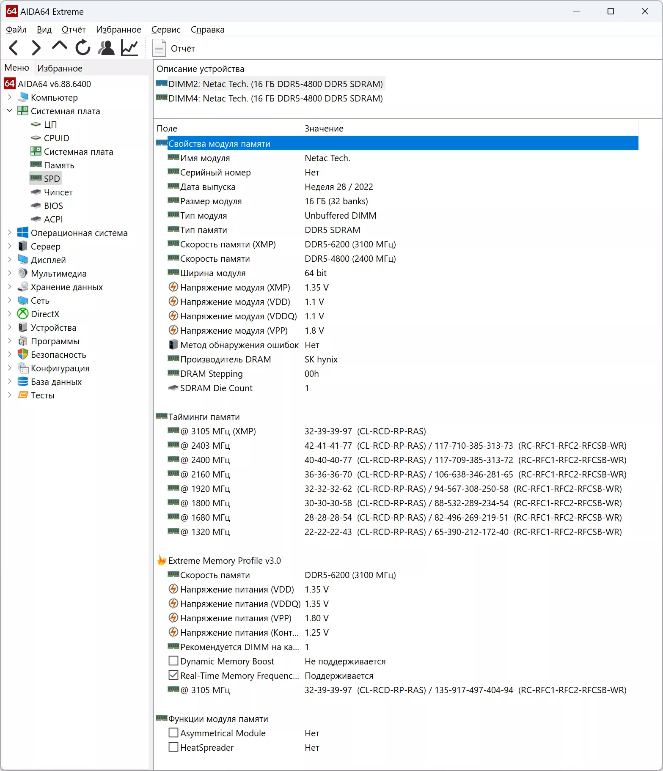Collapse the Системная плата tree node

10,111
